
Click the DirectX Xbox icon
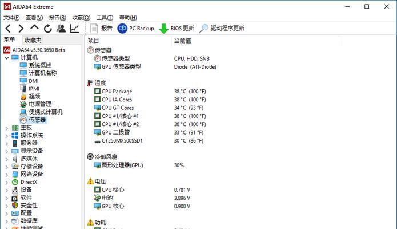pyautogui.click(x=15, y=182)
